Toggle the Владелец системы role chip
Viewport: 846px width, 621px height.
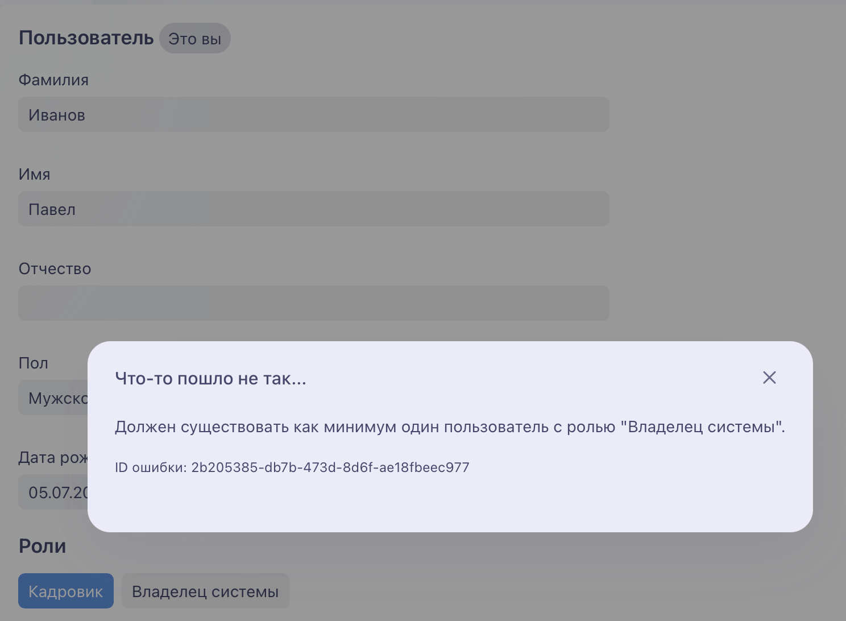tap(205, 591)
